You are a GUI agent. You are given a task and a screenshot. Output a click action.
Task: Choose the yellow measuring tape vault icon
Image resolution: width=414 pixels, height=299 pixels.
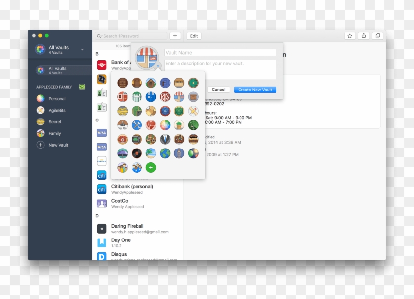coord(123,111)
